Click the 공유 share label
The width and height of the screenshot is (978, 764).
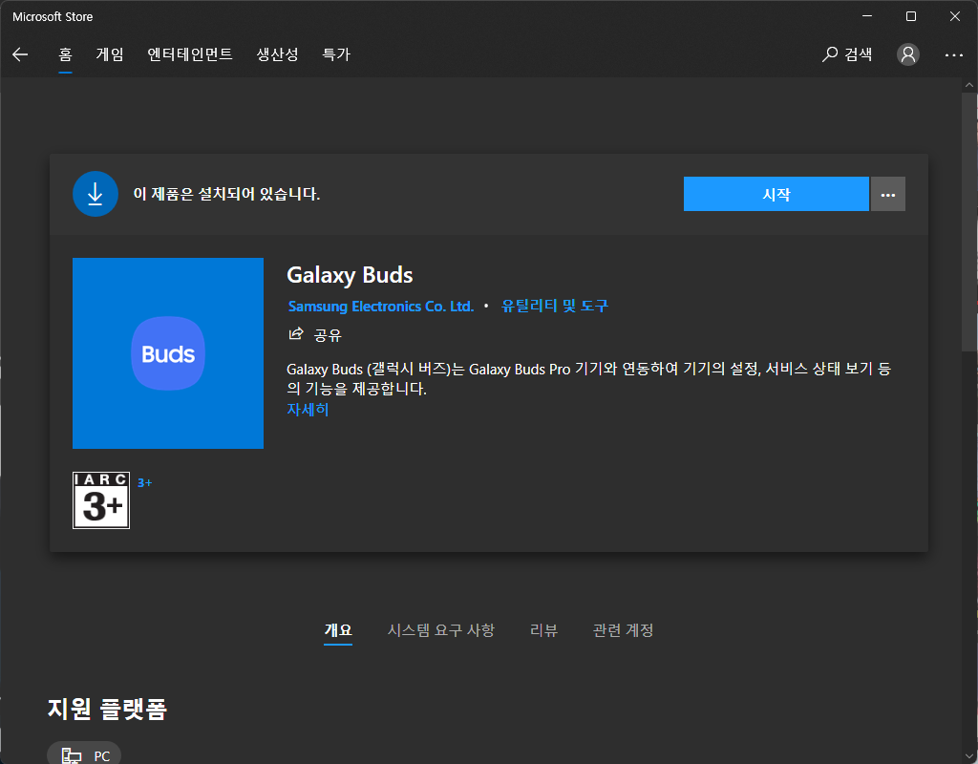pyautogui.click(x=328, y=335)
